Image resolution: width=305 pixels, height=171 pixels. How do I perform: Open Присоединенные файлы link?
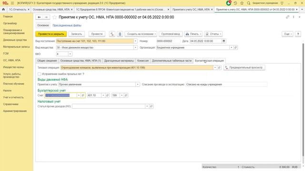coord(67,25)
